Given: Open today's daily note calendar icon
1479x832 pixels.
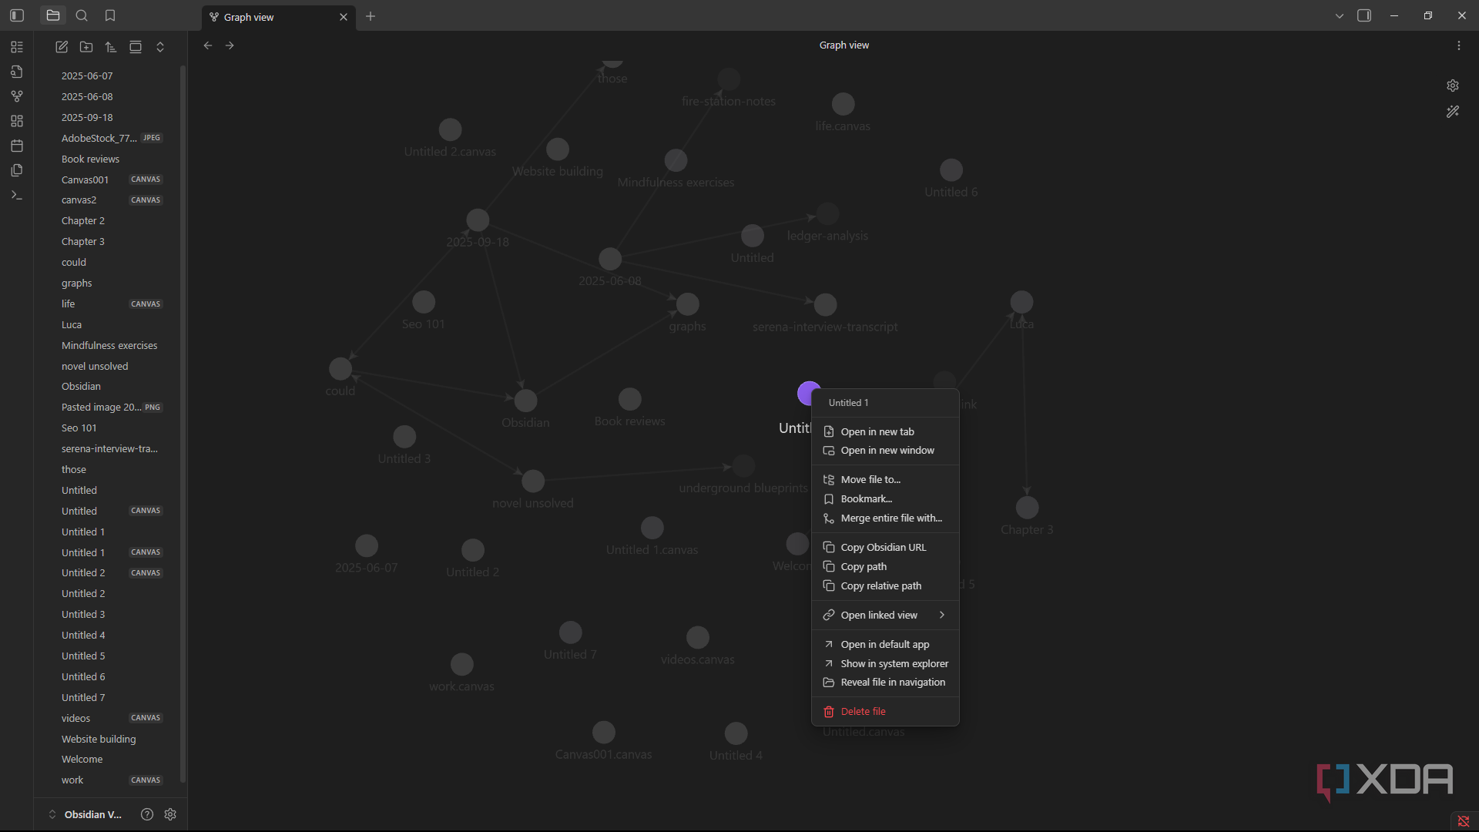Looking at the screenshot, I should tap(17, 146).
